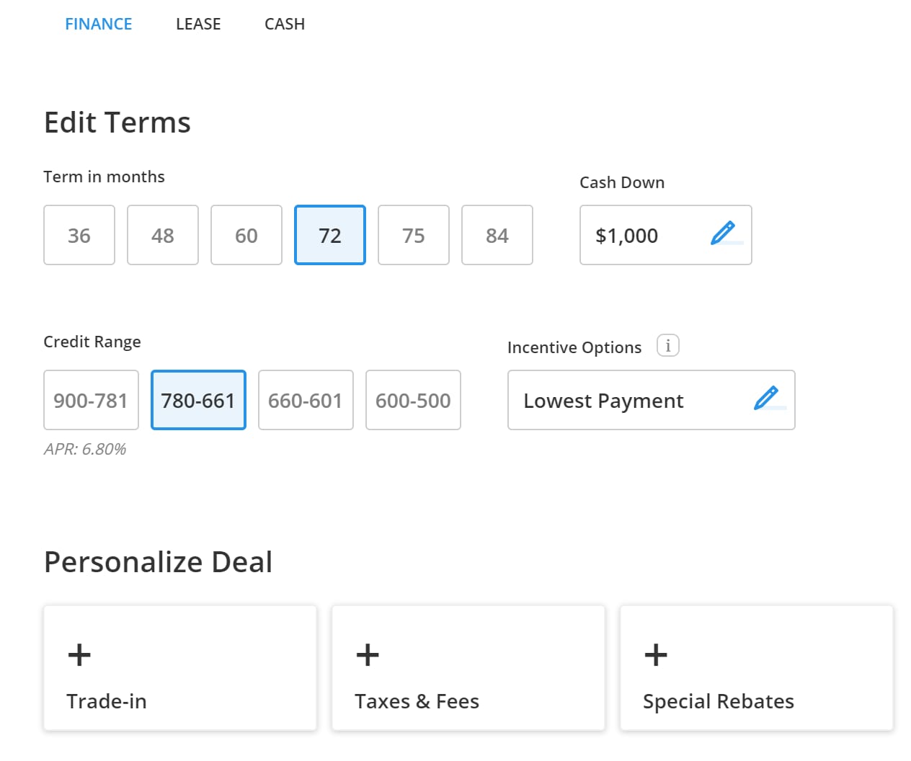Switch to the LEASE tab

coord(198,24)
